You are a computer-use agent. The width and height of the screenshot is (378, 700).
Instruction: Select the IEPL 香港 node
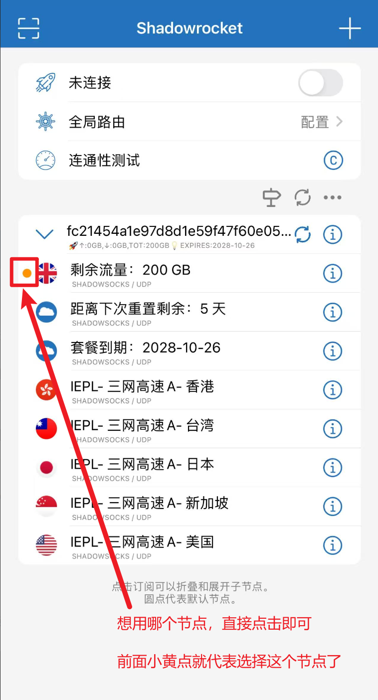[189, 390]
